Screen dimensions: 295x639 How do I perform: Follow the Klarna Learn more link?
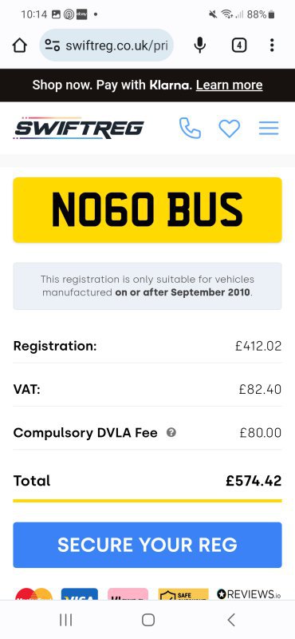[229, 85]
